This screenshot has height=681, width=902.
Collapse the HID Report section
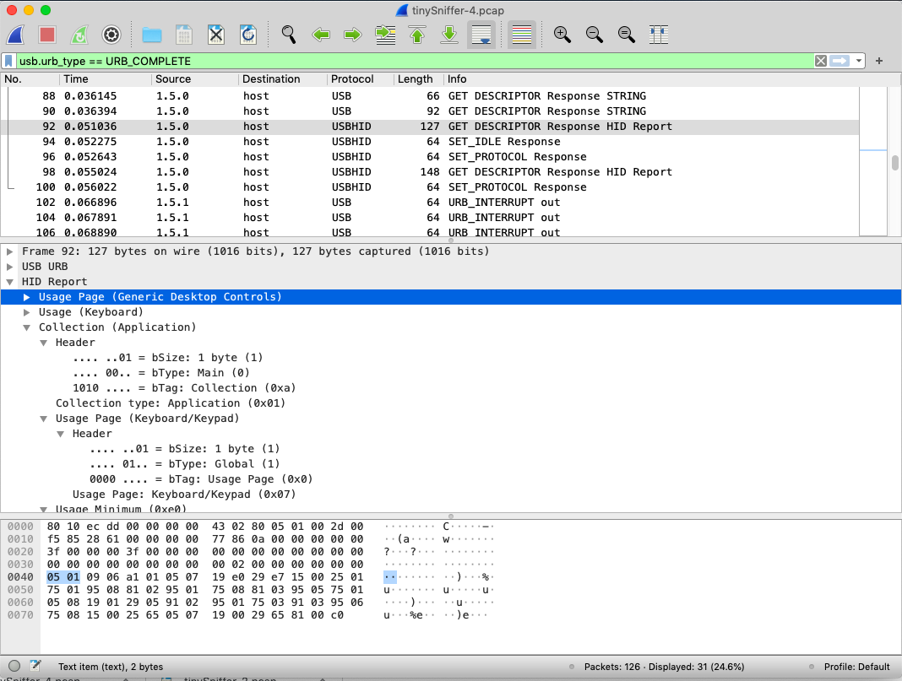10,282
